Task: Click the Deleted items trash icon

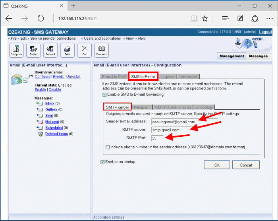Action: click(41, 134)
